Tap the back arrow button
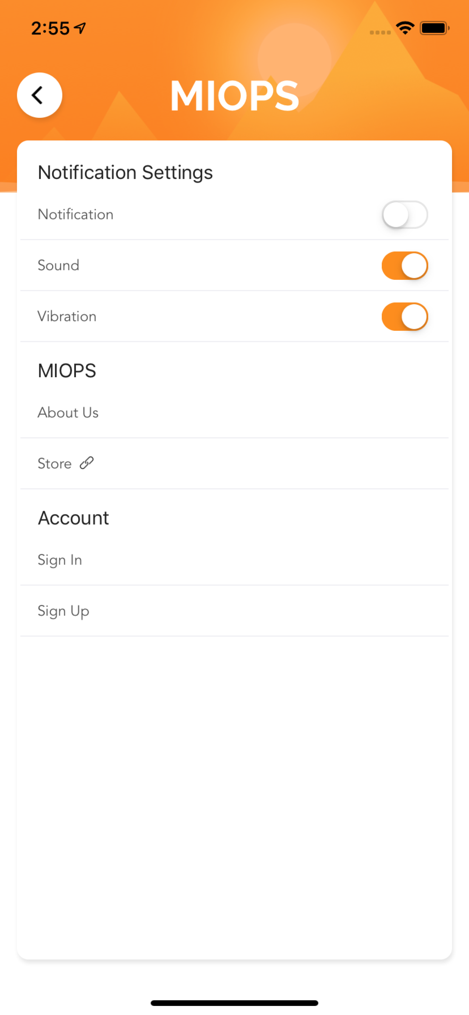The height and width of the screenshot is (1015, 469). 39,95
